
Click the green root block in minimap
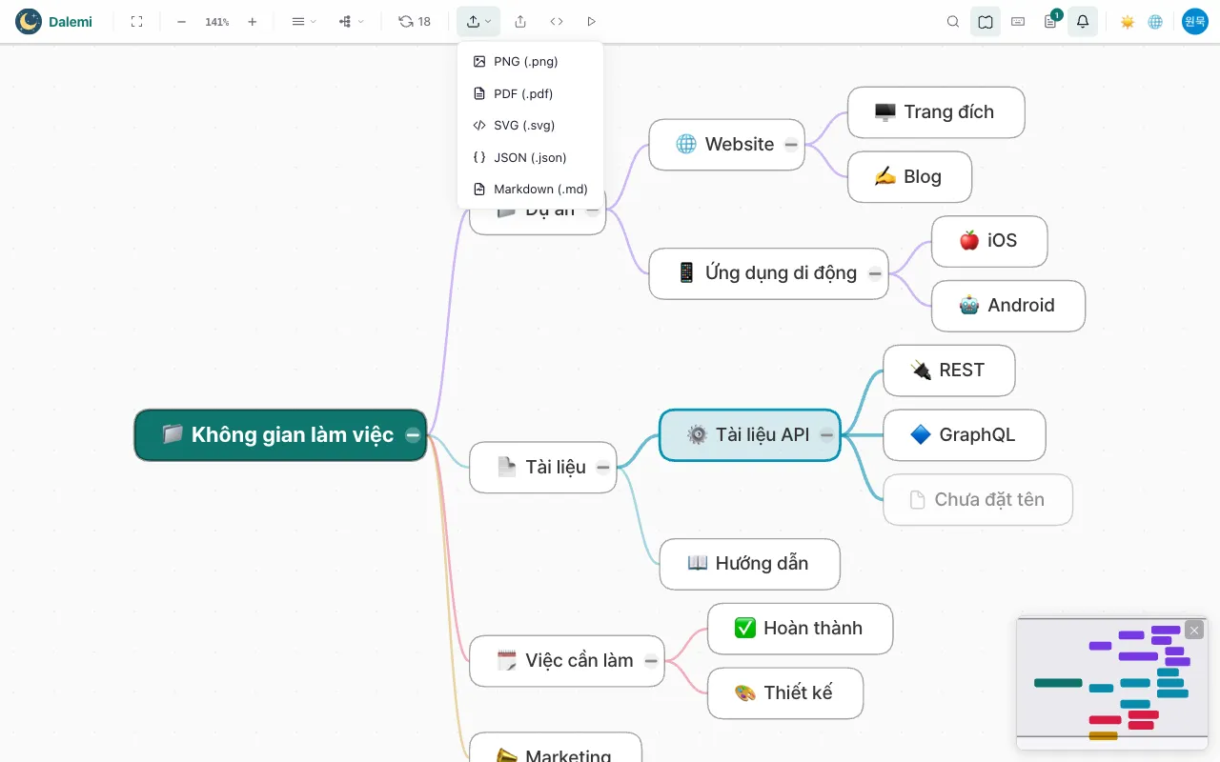pos(1058,683)
